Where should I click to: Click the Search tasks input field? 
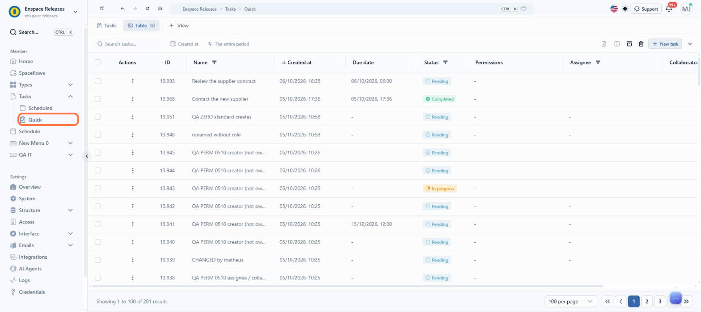pyautogui.click(x=130, y=44)
